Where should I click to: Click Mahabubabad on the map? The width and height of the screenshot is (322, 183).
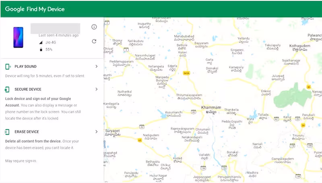(x=184, y=38)
